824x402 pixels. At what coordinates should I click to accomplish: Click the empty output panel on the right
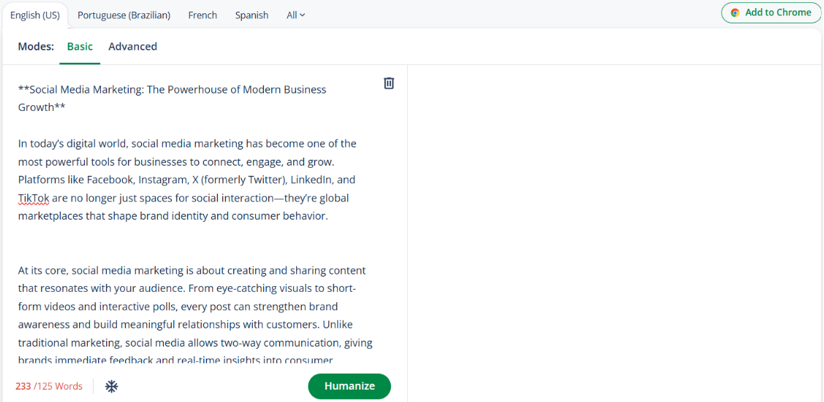point(614,219)
